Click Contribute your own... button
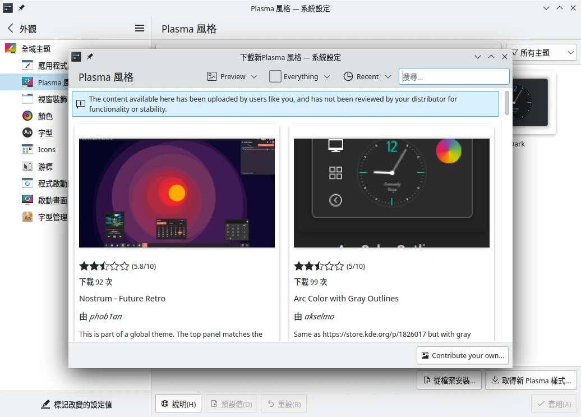 pyautogui.click(x=463, y=355)
